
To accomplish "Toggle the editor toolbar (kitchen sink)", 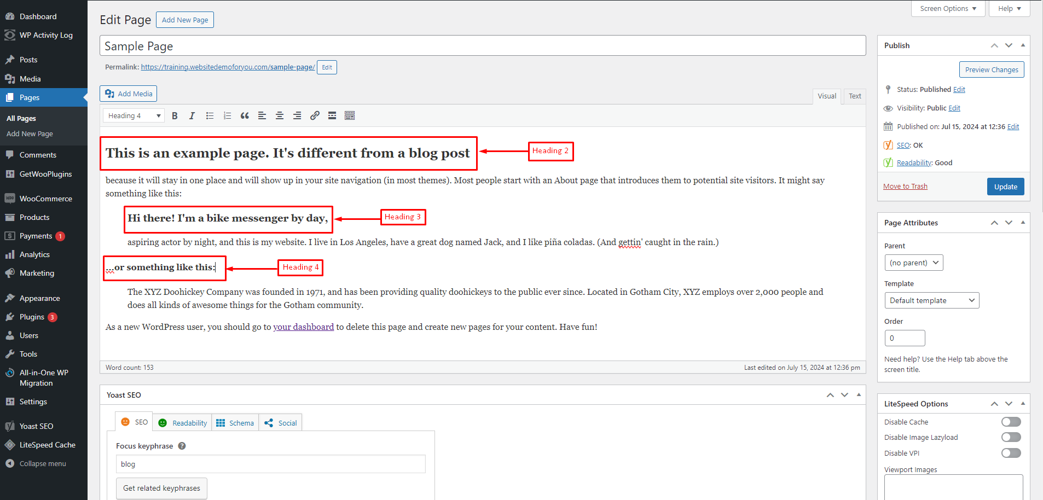I will 350,116.
